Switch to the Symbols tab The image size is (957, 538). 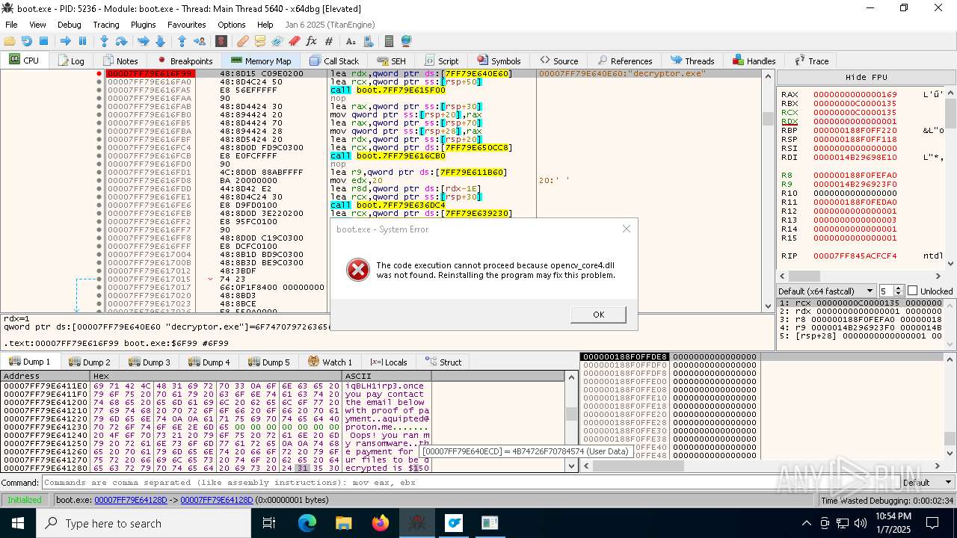[x=499, y=61]
